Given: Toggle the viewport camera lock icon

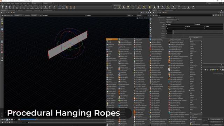Looking at the screenshot, I should tap(137, 18).
